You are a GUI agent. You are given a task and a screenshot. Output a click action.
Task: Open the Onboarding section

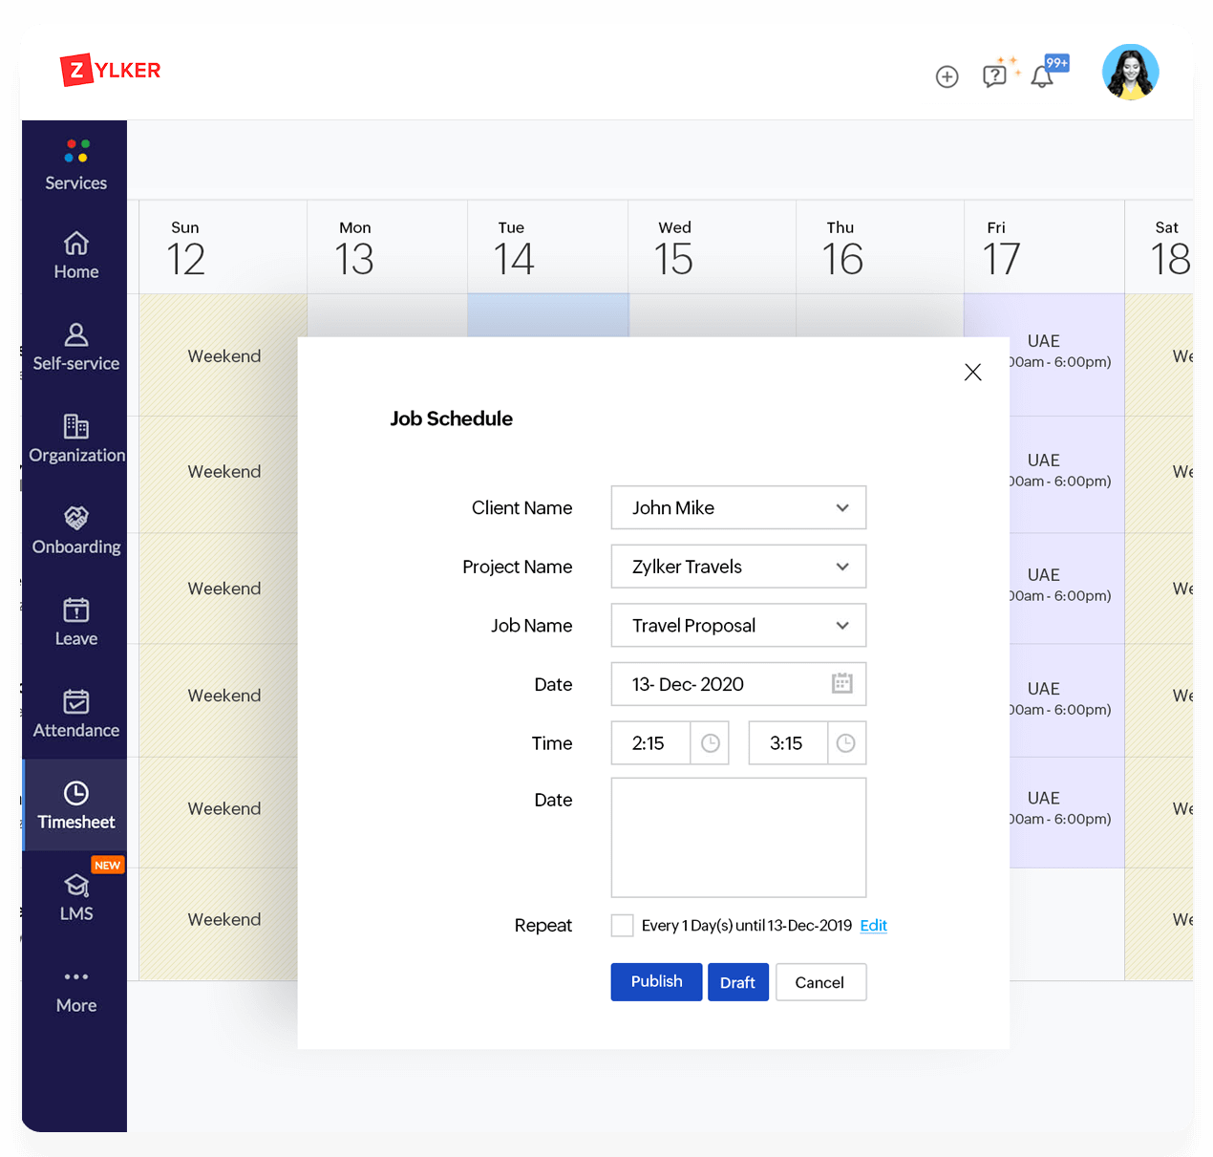click(x=76, y=531)
